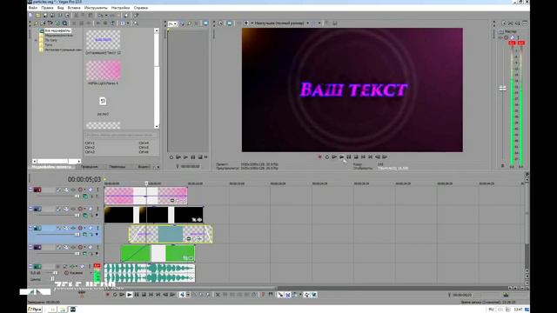Select the audio waveform clip

150,273
